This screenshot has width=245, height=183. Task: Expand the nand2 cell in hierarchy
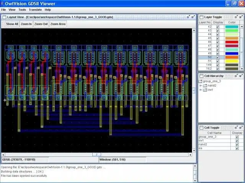coord(201,85)
